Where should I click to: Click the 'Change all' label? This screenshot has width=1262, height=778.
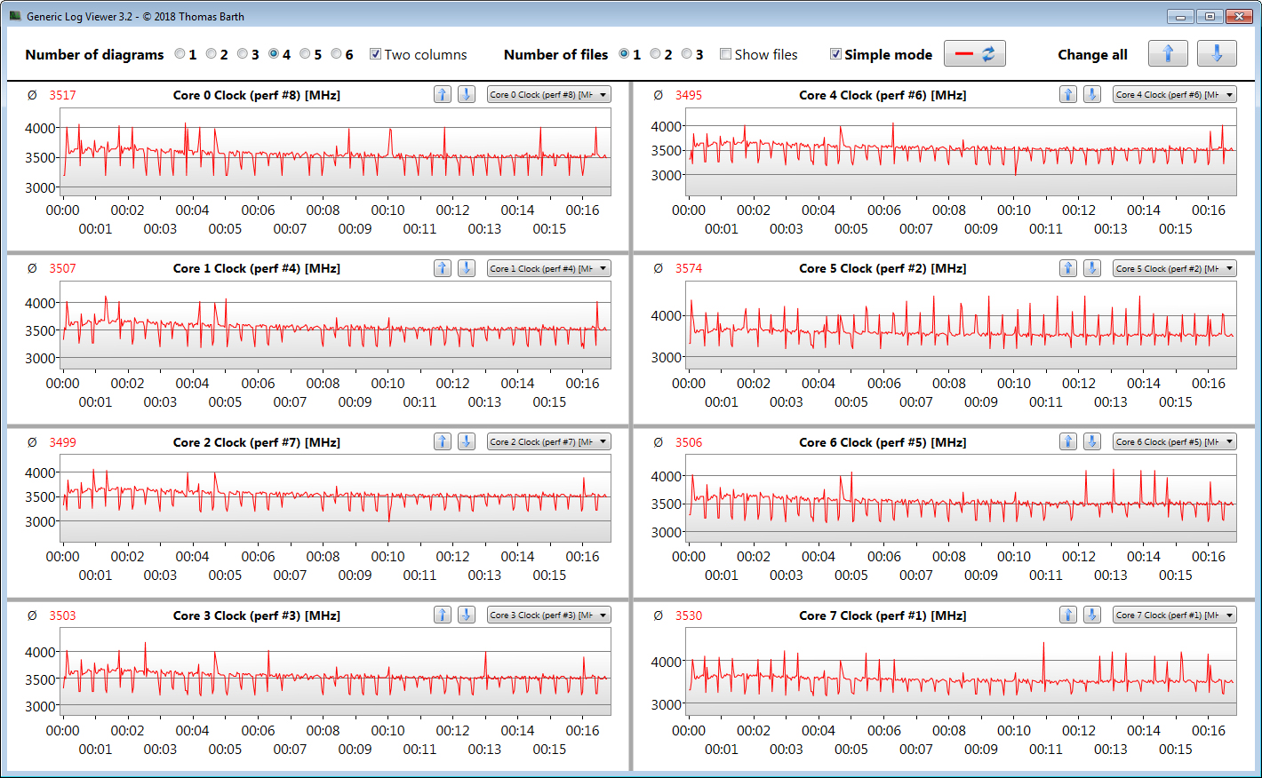1092,54
